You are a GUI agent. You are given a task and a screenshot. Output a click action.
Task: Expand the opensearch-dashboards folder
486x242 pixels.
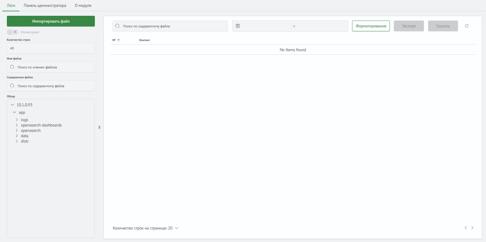coord(17,125)
